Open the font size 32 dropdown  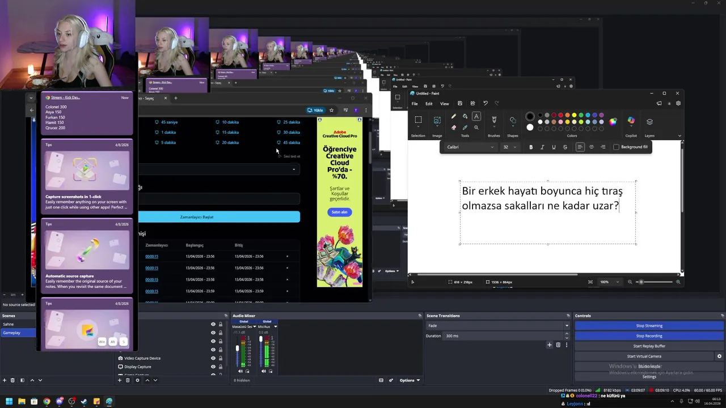click(509, 147)
